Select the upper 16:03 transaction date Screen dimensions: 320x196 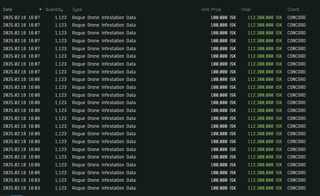pos(21,180)
